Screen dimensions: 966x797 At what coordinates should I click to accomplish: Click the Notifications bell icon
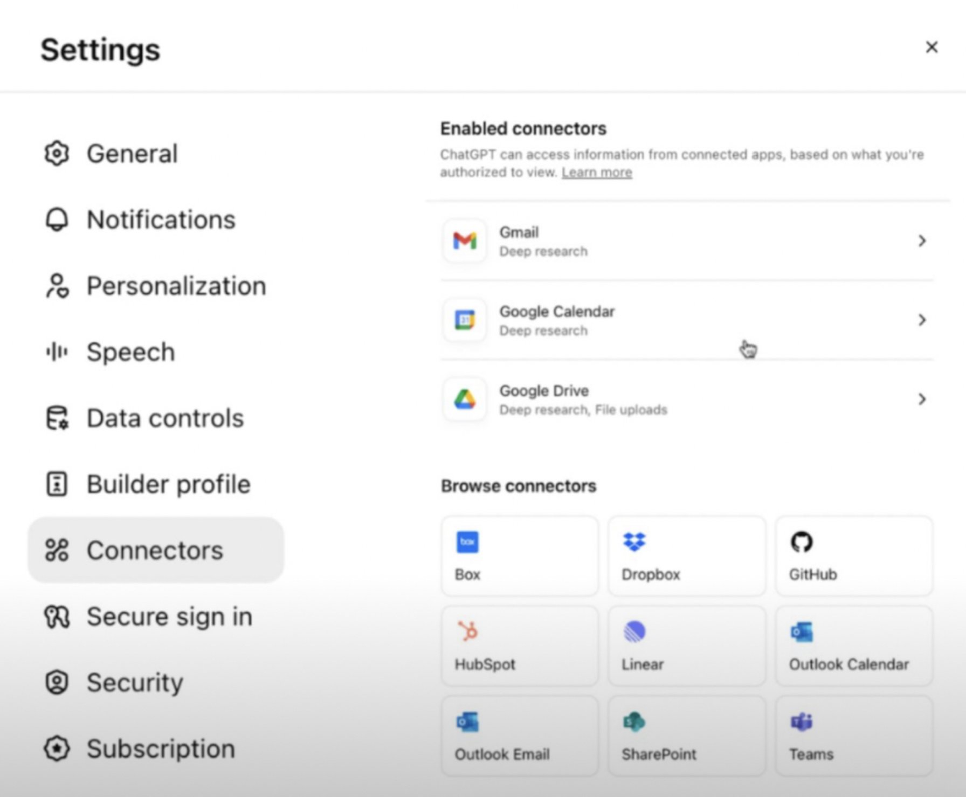[57, 219]
